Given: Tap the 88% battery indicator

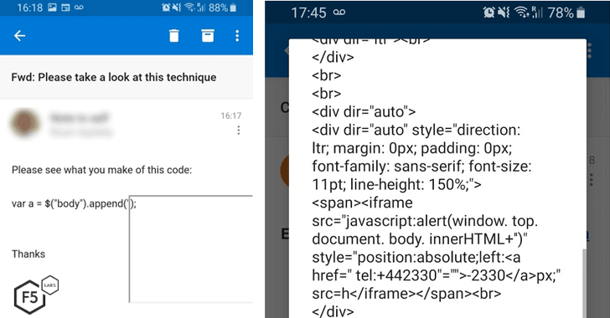Looking at the screenshot, I should 223,8.
